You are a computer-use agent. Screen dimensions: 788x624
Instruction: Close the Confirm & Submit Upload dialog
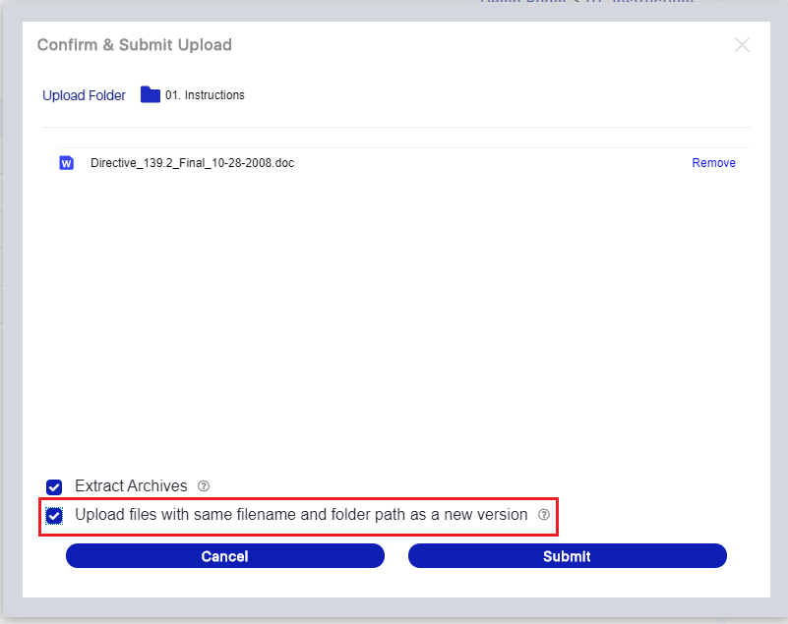(x=742, y=44)
